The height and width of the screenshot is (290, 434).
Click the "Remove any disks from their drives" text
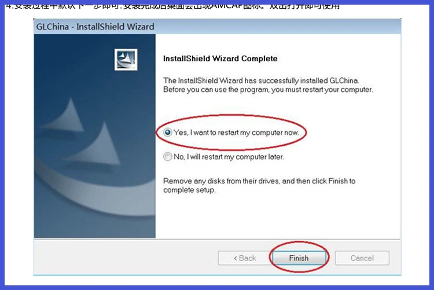click(259, 181)
